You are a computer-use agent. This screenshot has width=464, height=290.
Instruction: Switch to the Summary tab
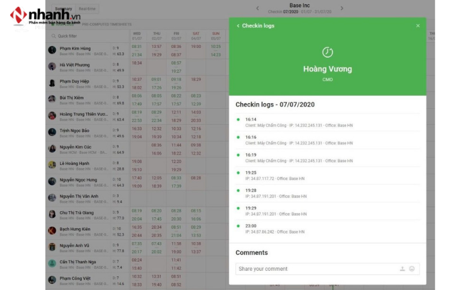pyautogui.click(x=63, y=9)
